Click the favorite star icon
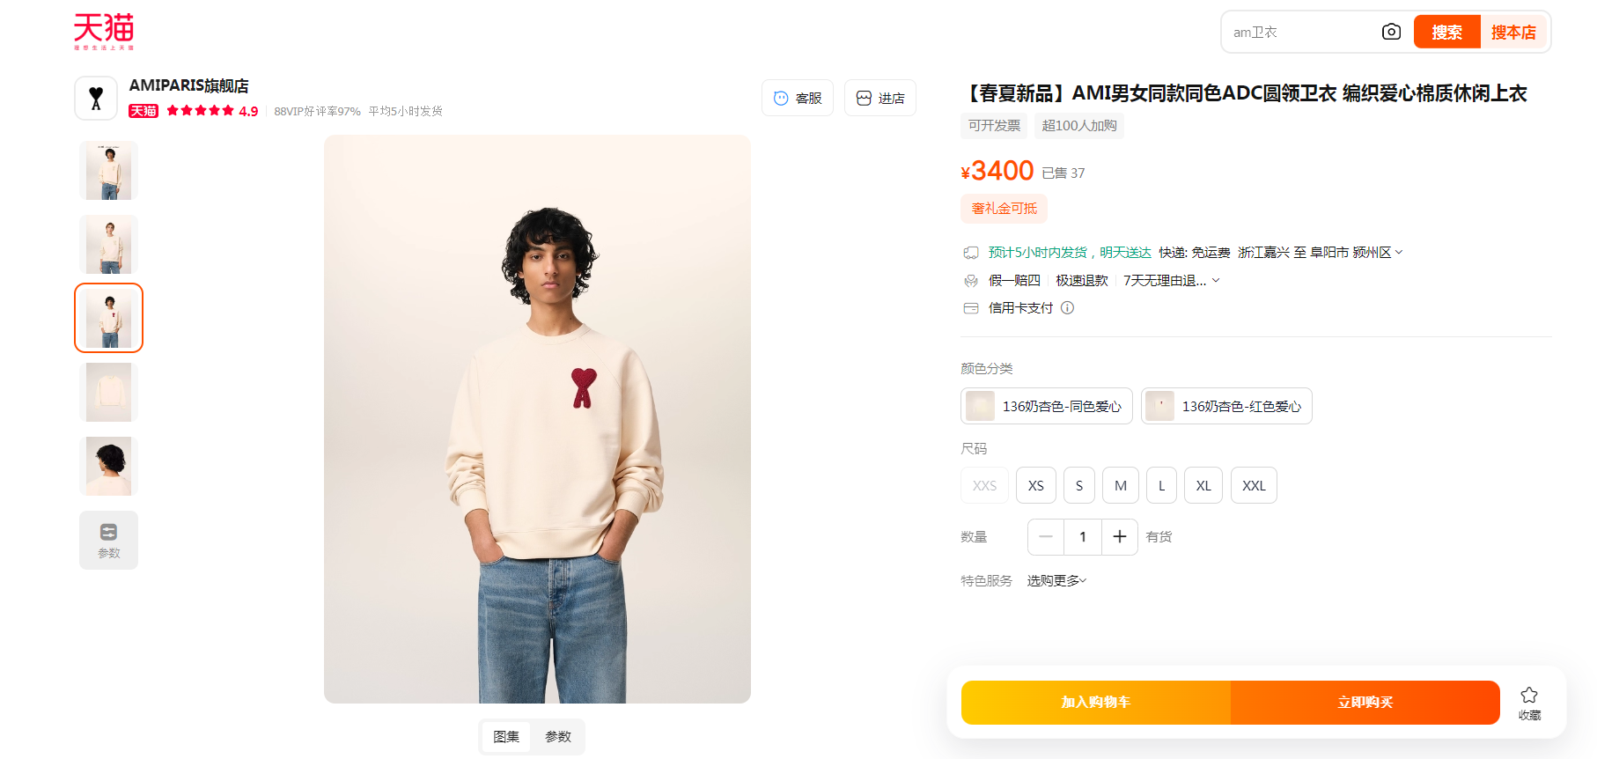This screenshot has height=759, width=1597. (x=1529, y=696)
